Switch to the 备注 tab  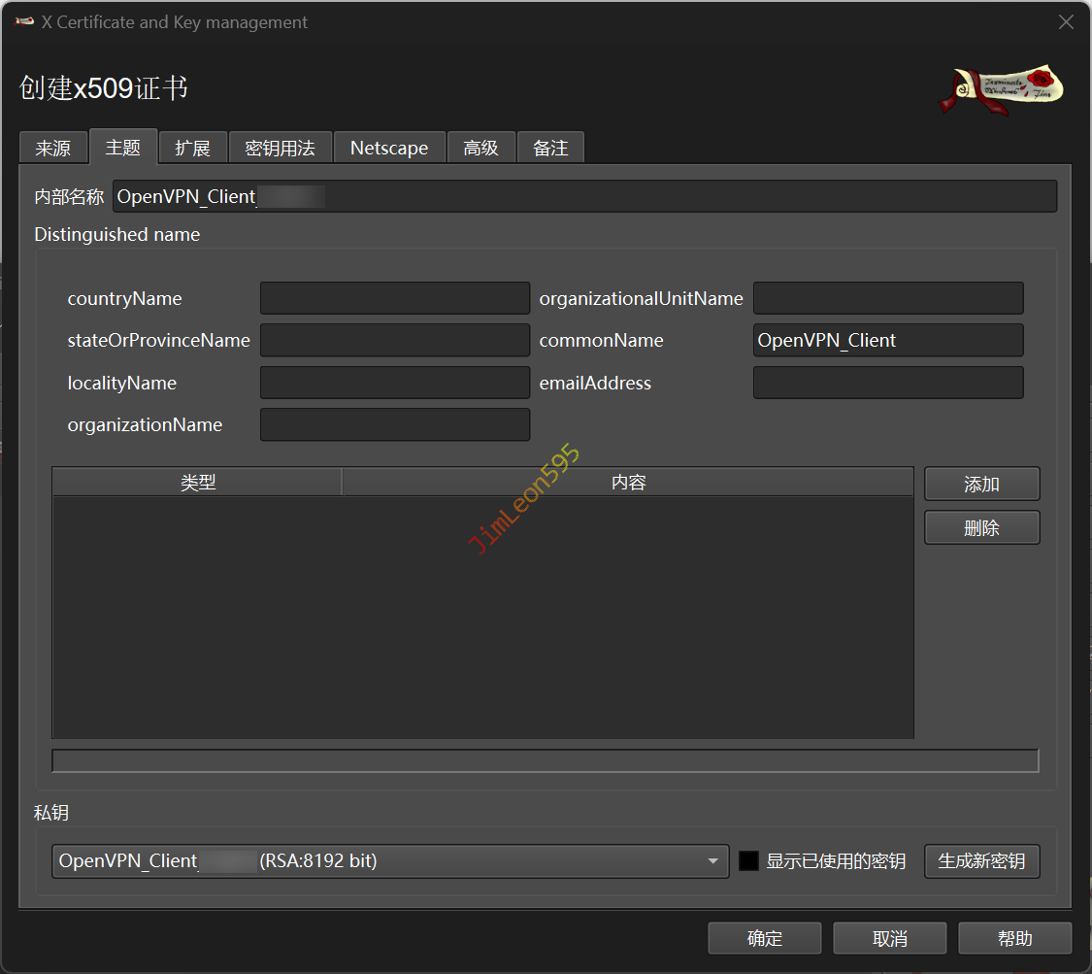coord(550,148)
